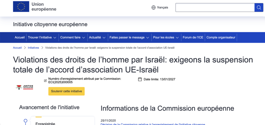Follow the Initiatives breadcrumb link
Image resolution: width=265 pixels, height=125 pixels.
pos(33,48)
